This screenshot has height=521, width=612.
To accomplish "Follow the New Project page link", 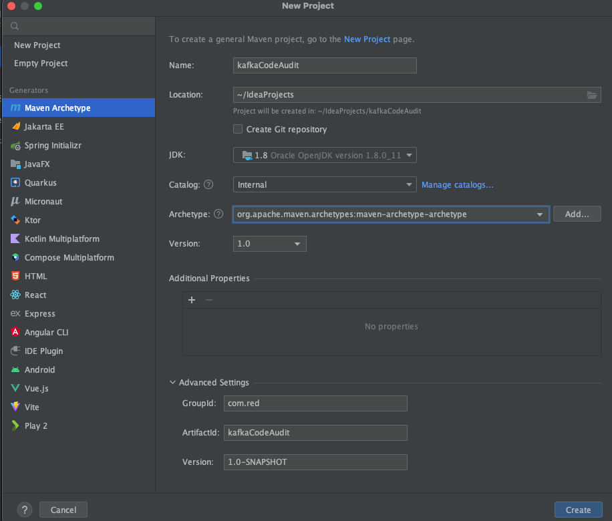I will tap(367, 39).
